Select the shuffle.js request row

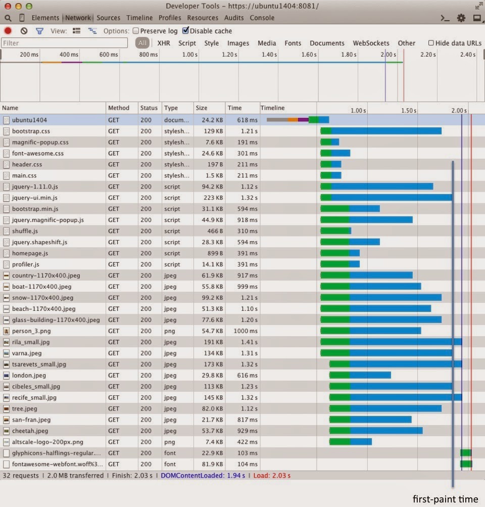pyautogui.click(x=243, y=231)
